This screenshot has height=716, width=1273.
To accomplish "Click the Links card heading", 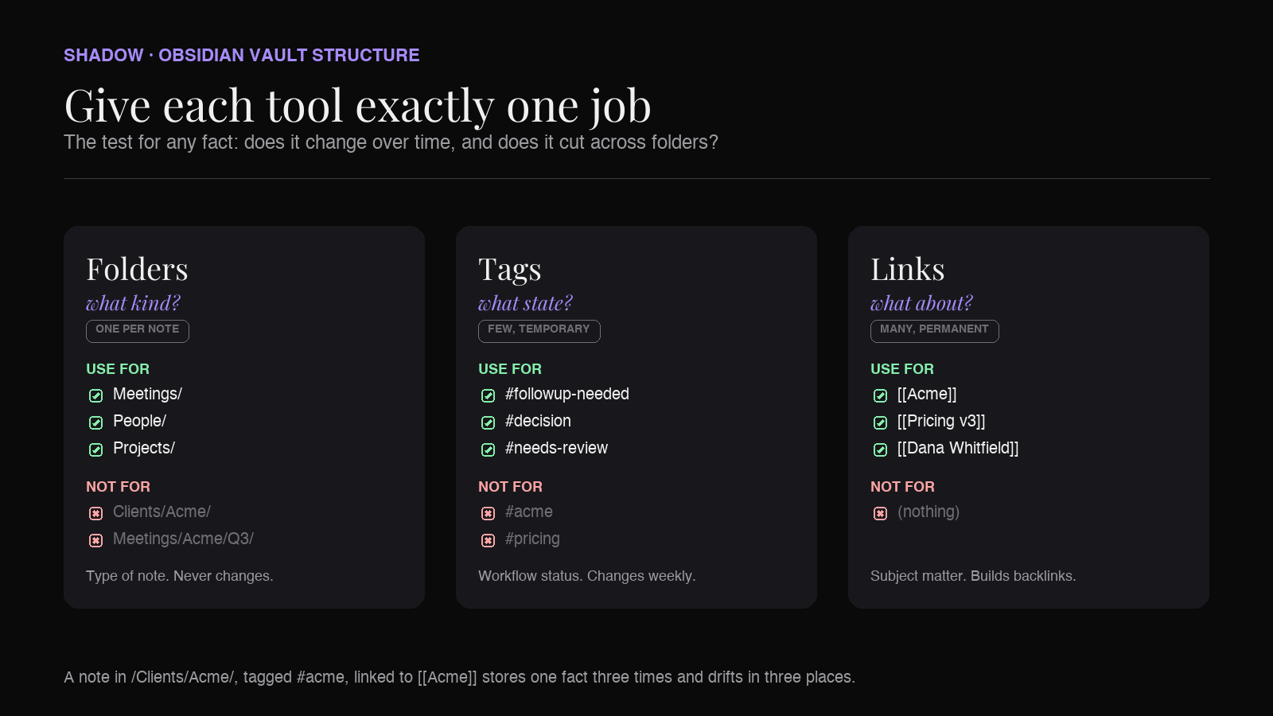I will (x=908, y=269).
